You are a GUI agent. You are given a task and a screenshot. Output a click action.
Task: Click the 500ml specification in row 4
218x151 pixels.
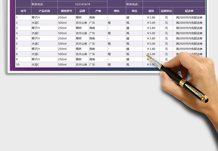click(62, 33)
